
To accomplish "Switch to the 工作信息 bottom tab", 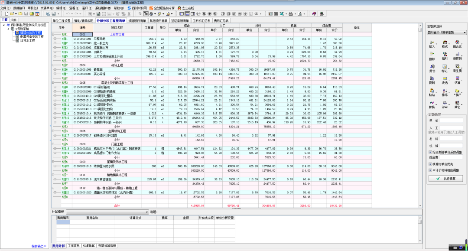I will pos(74,246).
